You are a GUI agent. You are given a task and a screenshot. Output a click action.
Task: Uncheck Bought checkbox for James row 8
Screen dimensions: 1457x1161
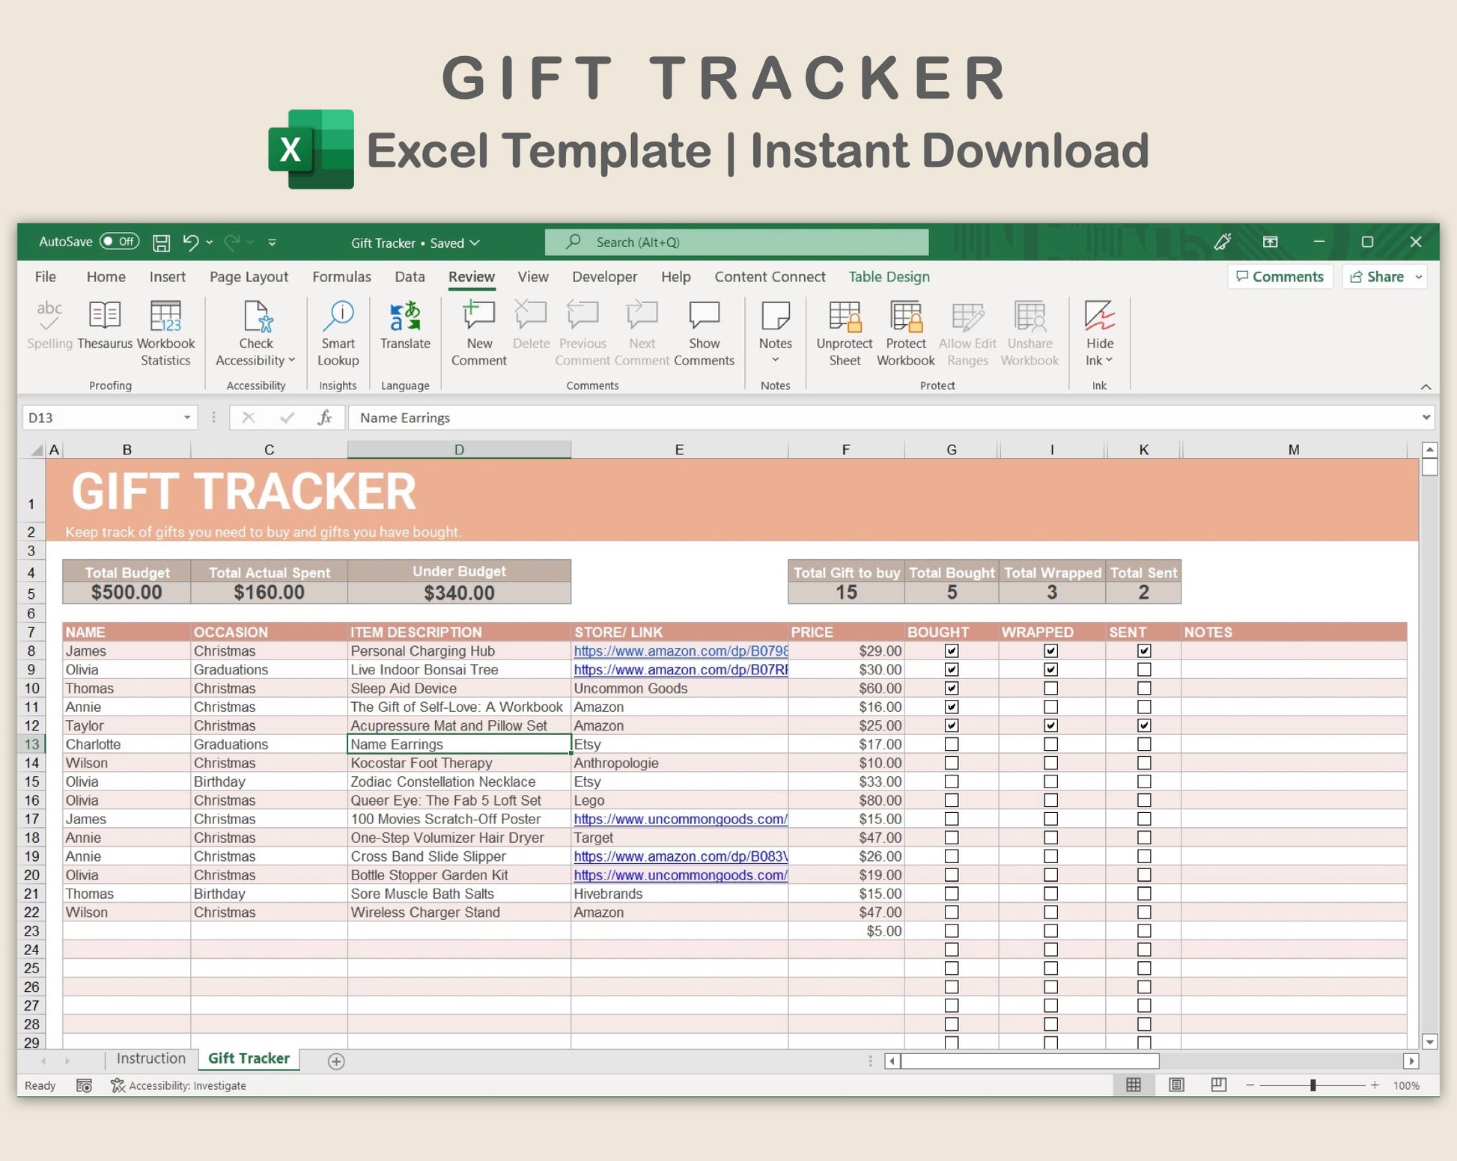coord(952,650)
